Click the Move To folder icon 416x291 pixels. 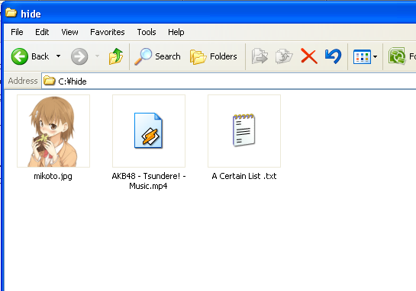(260, 56)
